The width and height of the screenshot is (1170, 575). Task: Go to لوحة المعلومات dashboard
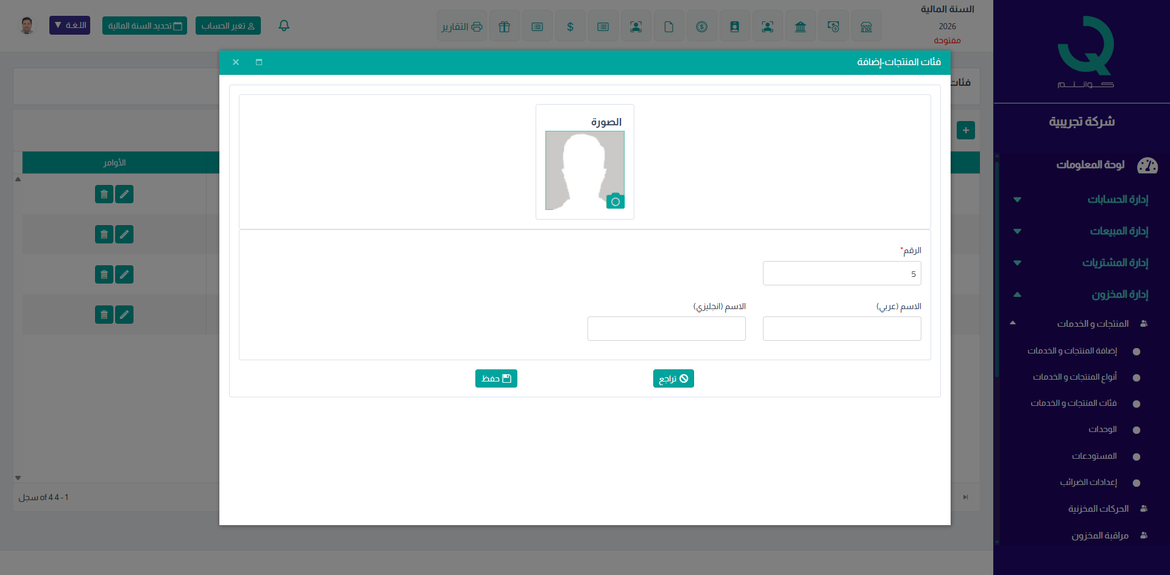coord(1090,165)
